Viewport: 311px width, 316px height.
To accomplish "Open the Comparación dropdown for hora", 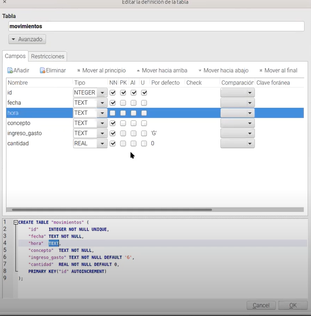I will (238, 113).
